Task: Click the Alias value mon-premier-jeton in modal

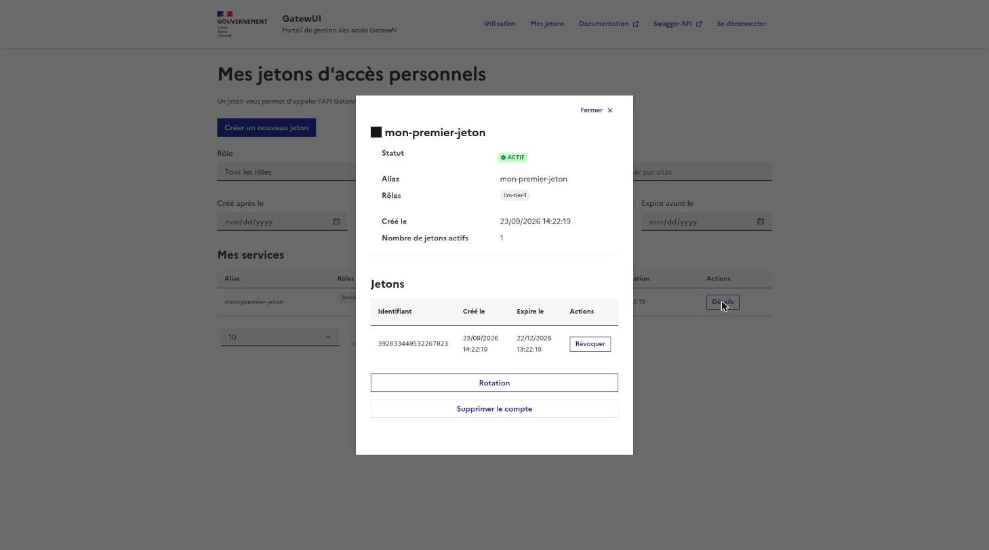Action: (533, 179)
